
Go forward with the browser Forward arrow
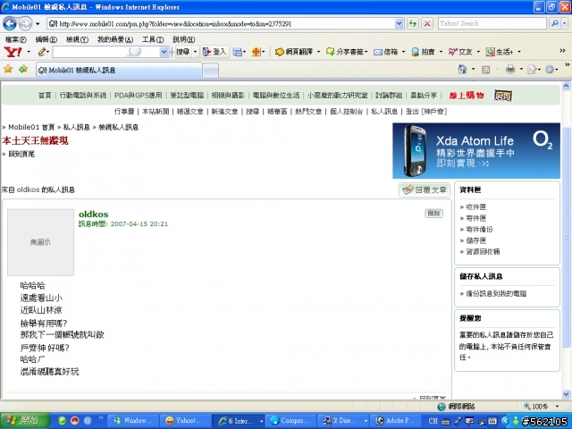point(25,24)
